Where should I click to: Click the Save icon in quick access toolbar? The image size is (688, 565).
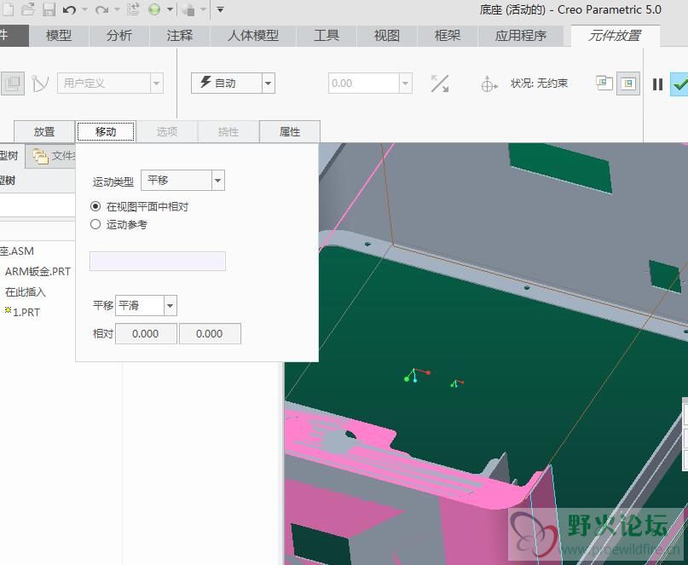click(49, 9)
